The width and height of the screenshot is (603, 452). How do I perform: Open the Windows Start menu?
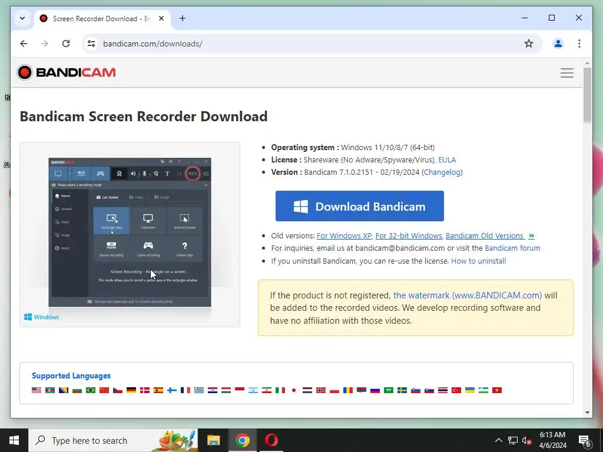point(14,440)
